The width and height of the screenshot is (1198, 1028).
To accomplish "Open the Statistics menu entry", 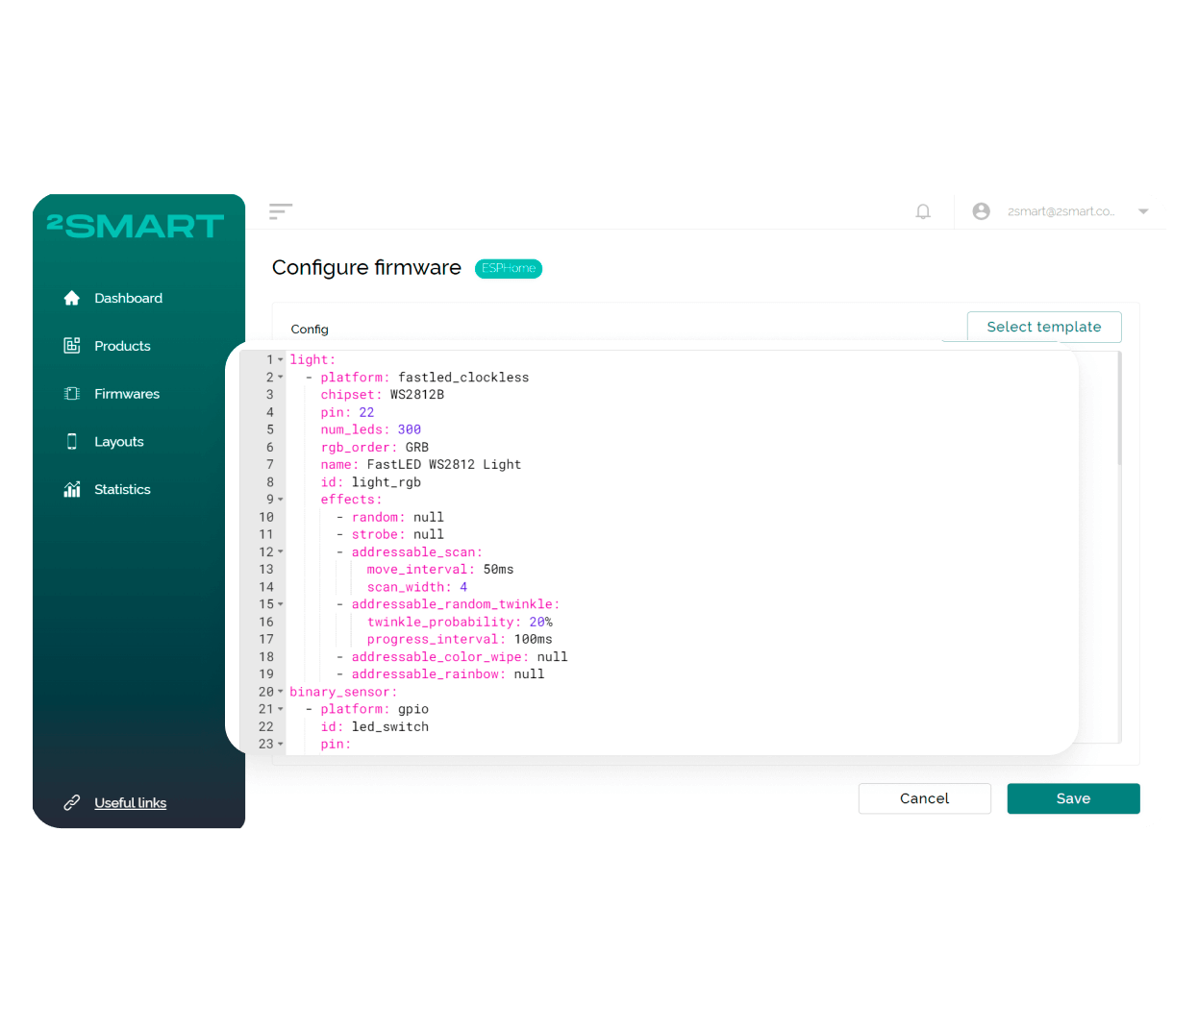I will click(122, 489).
